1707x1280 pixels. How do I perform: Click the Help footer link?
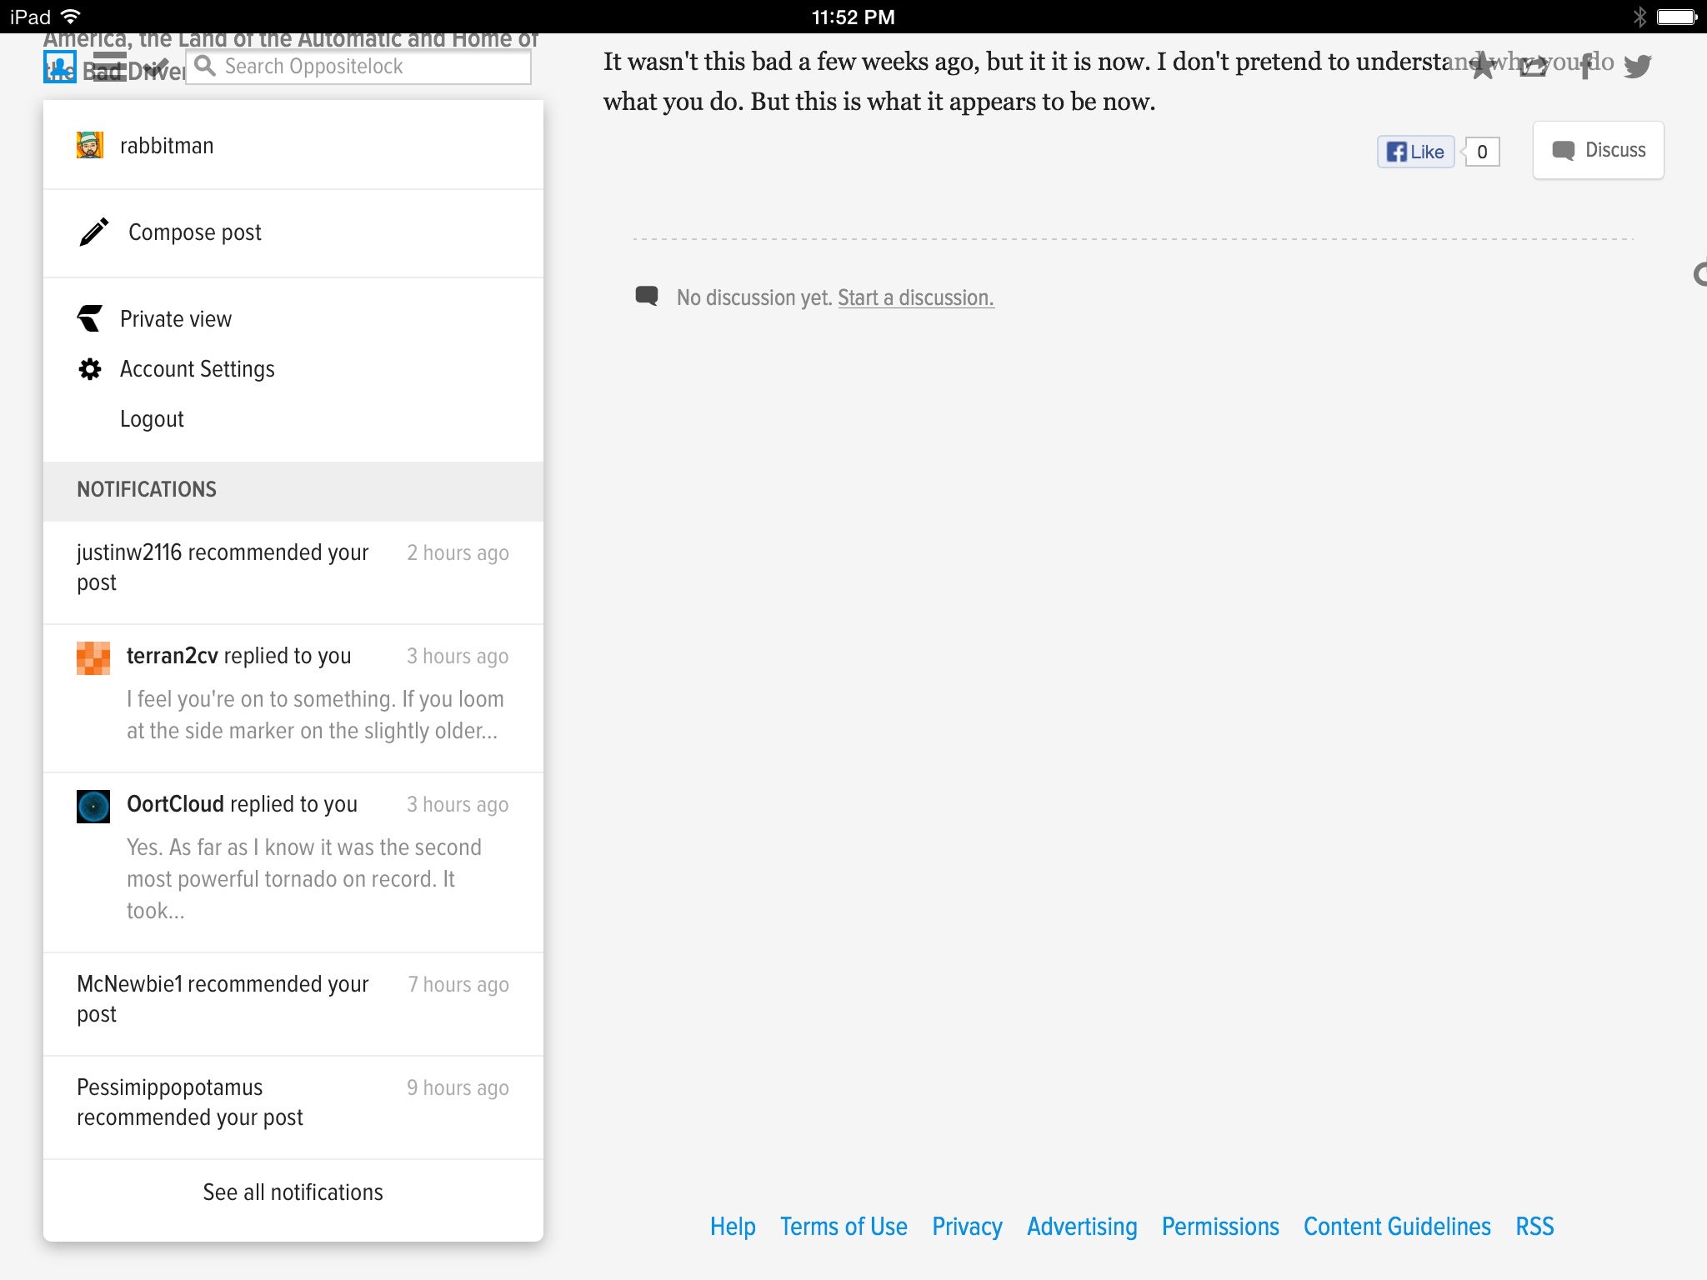click(x=733, y=1226)
